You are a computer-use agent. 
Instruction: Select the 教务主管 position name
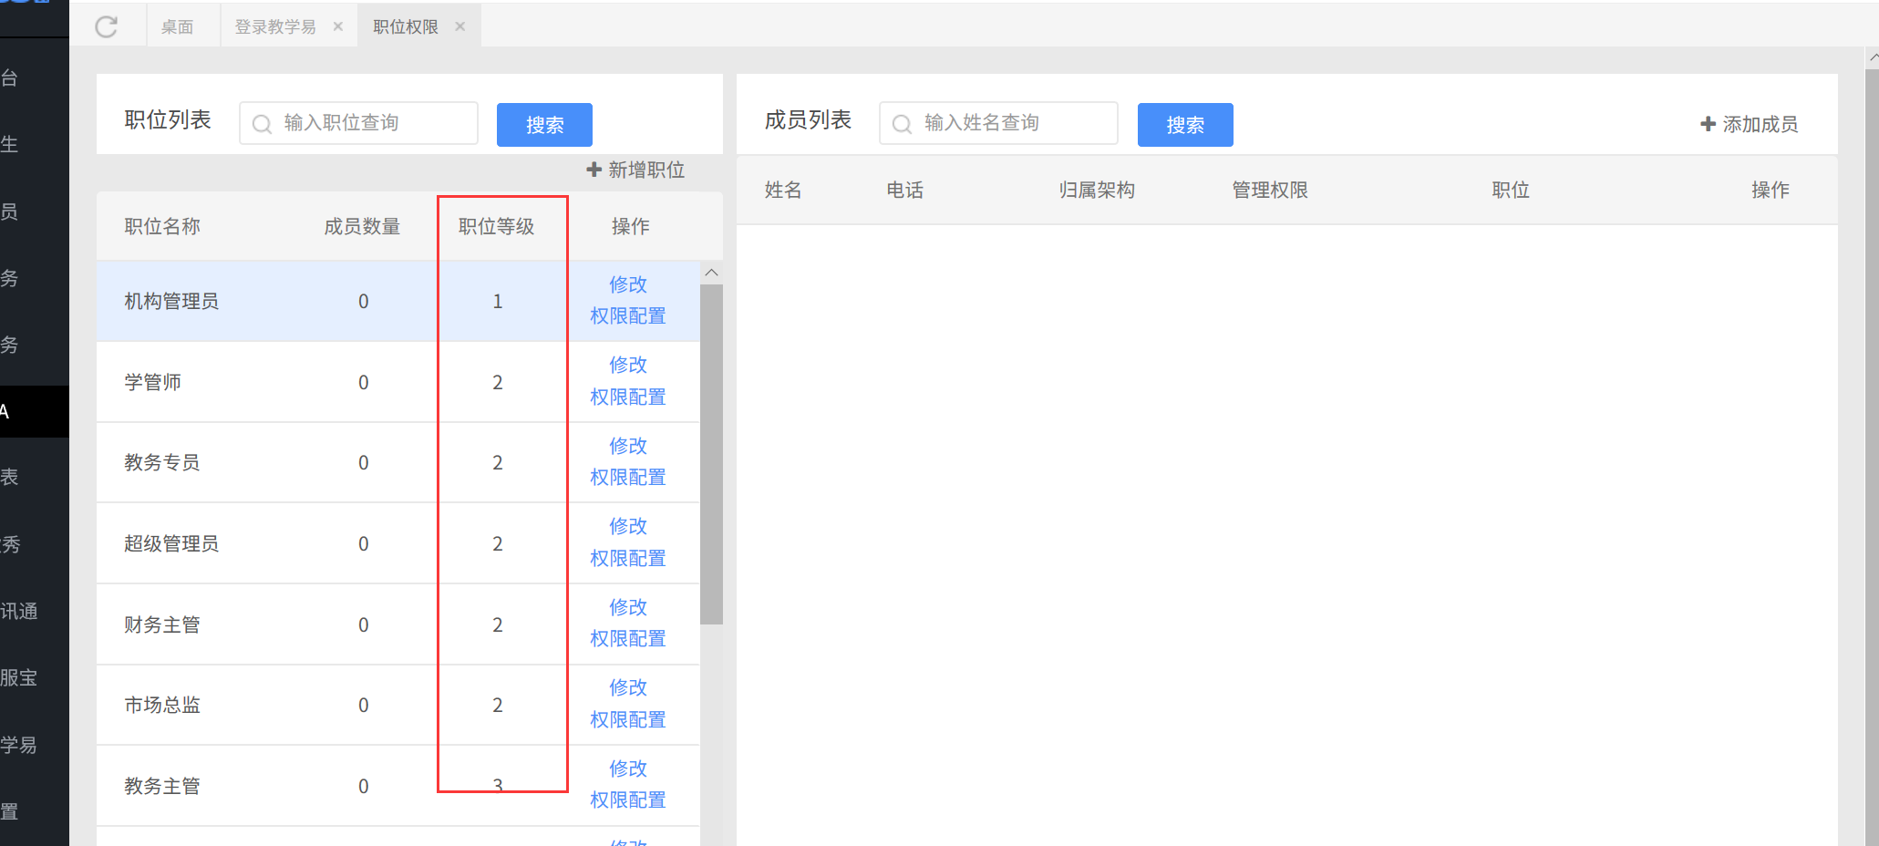[162, 787]
